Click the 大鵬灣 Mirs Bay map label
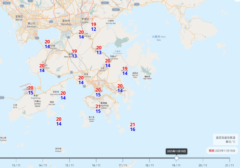The width and height of the screenshot is (240, 168). (x=159, y=38)
